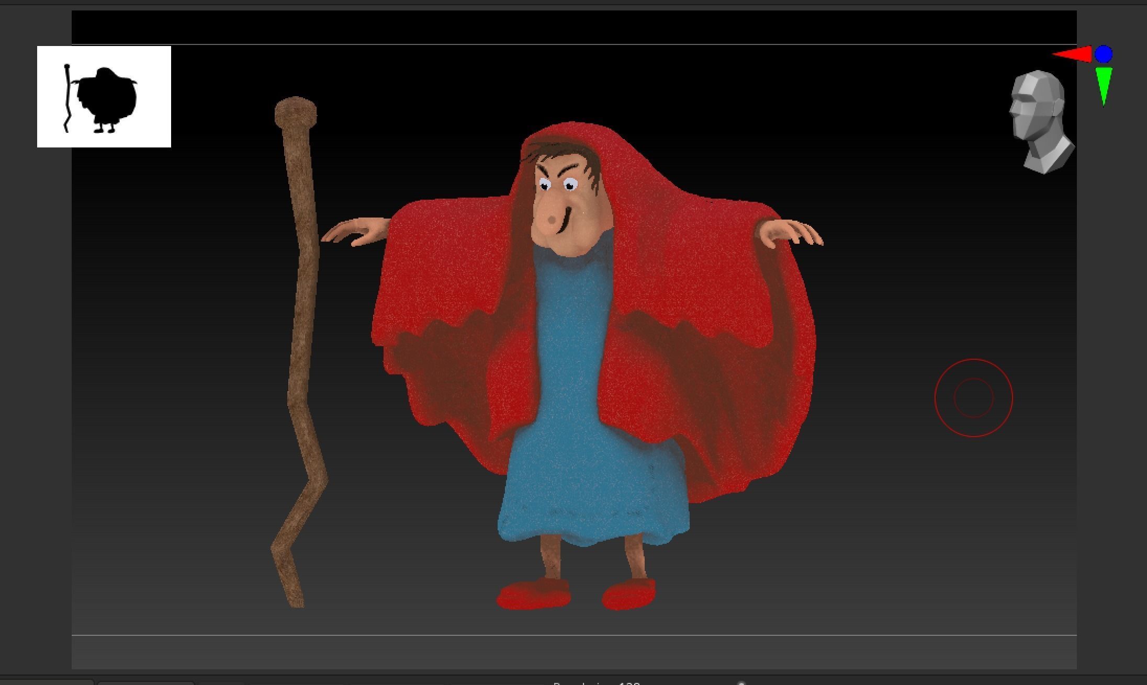Click the silhouette preview thumbnail
The width and height of the screenshot is (1147, 685).
[104, 97]
